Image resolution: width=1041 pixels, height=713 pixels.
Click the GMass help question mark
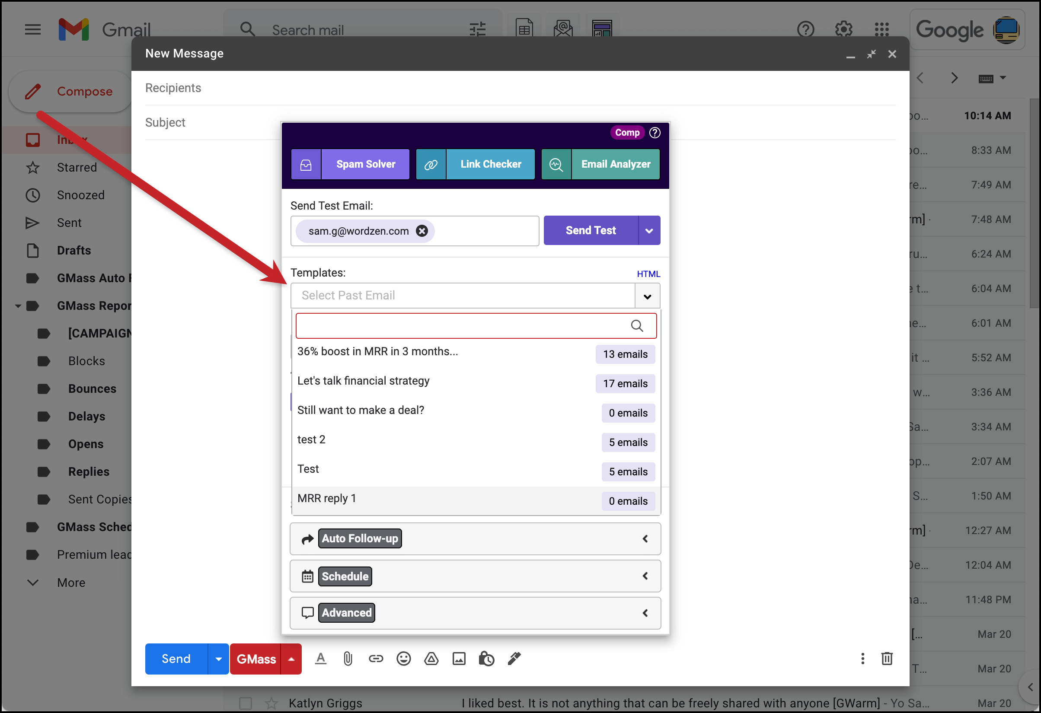(655, 133)
